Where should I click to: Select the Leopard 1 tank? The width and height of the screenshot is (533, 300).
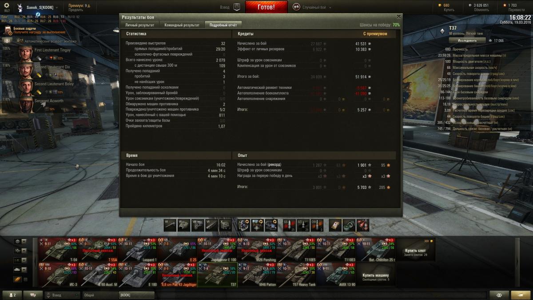(137, 250)
